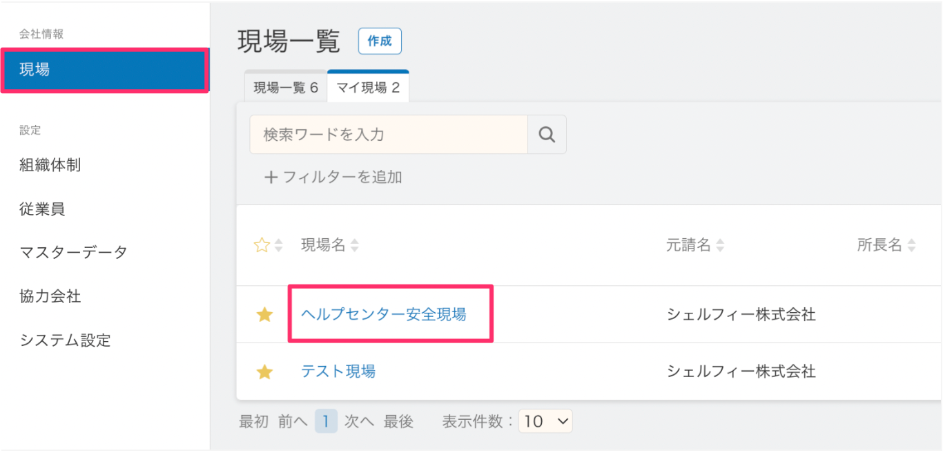
Task: Sort the 現場名 column
Action: (x=330, y=245)
